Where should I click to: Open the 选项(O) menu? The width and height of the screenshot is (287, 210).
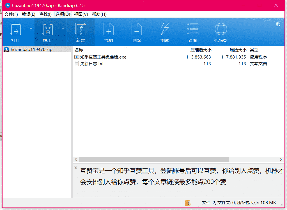pyautogui.click(x=63, y=14)
